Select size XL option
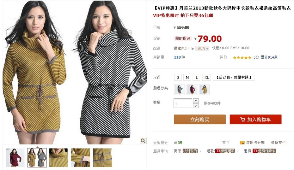294x170 pixels. (x=207, y=77)
